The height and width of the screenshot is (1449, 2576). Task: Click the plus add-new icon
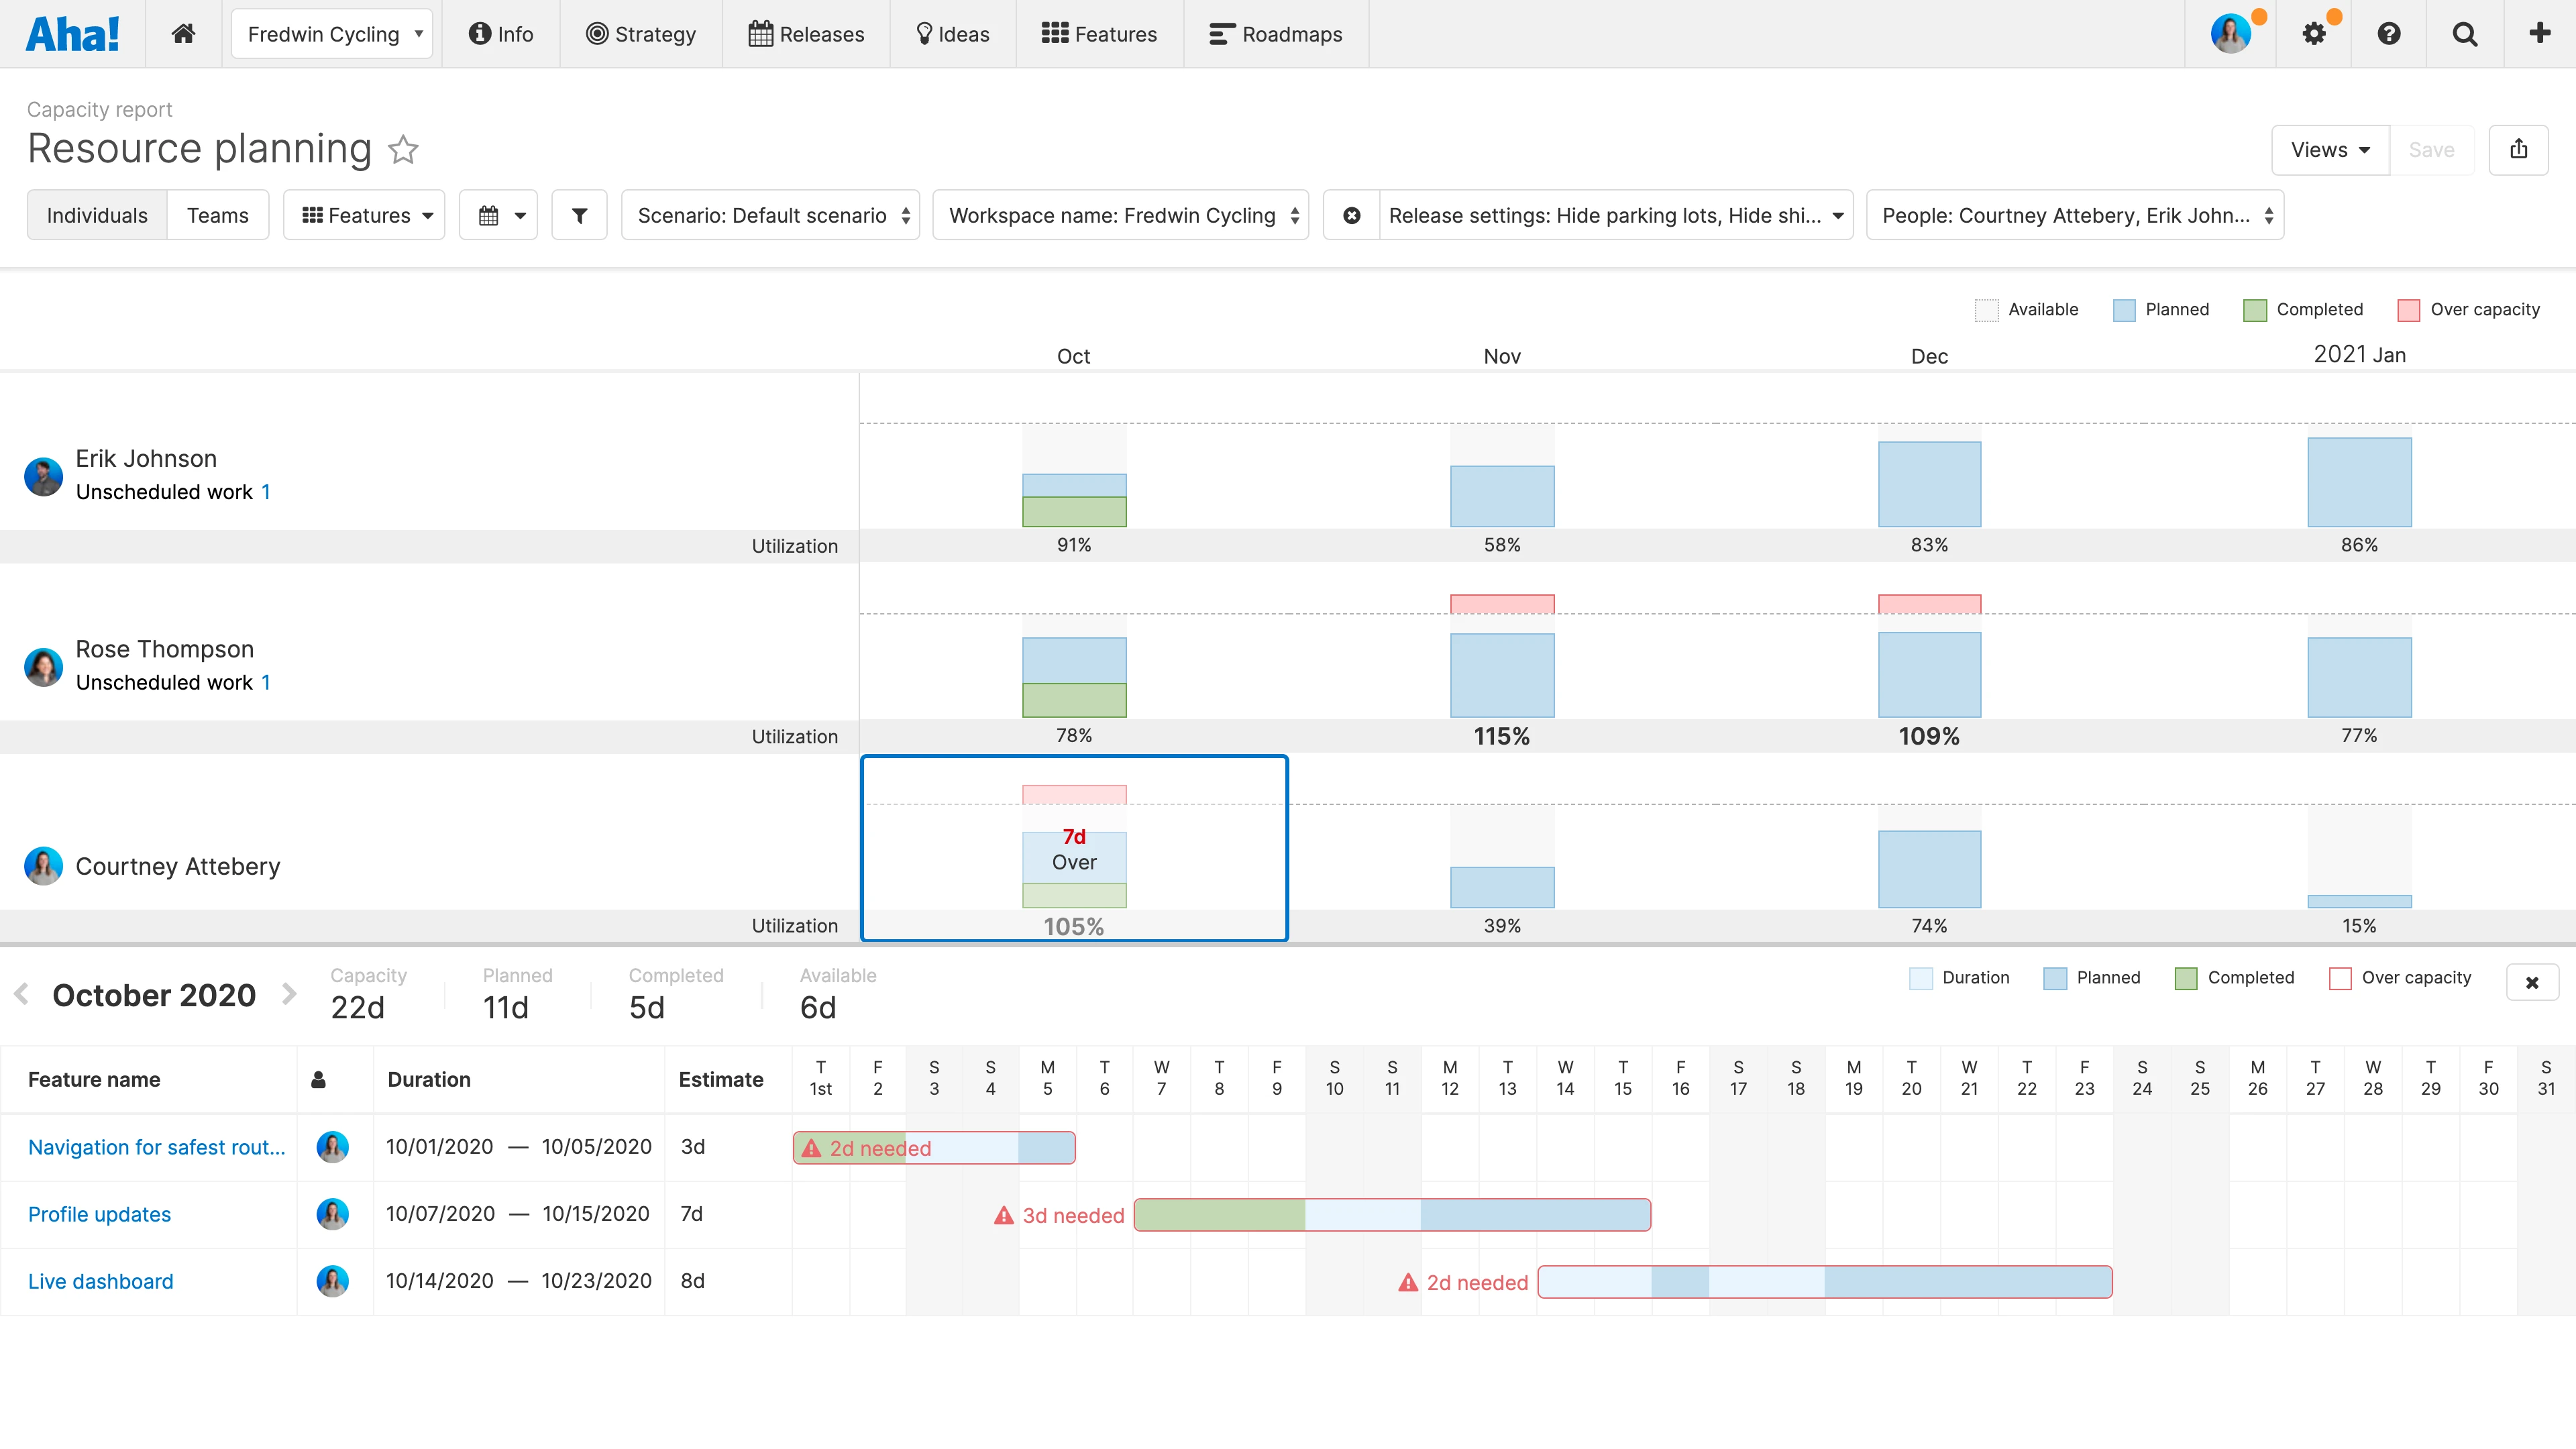[x=2540, y=34]
